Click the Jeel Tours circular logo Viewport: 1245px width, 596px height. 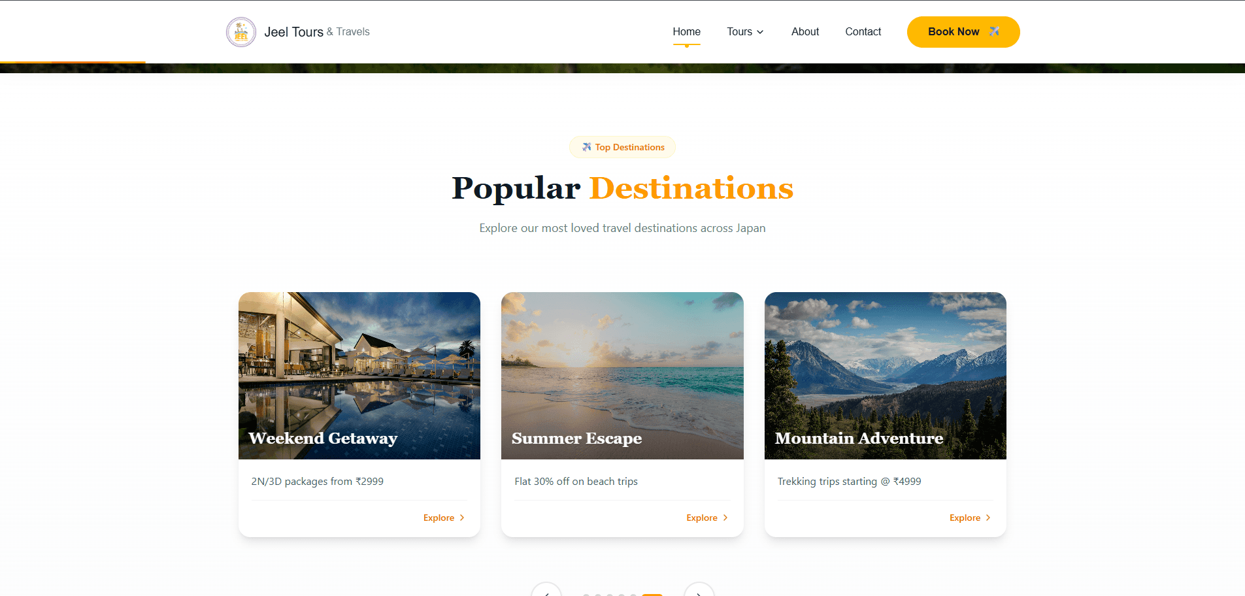[241, 32]
